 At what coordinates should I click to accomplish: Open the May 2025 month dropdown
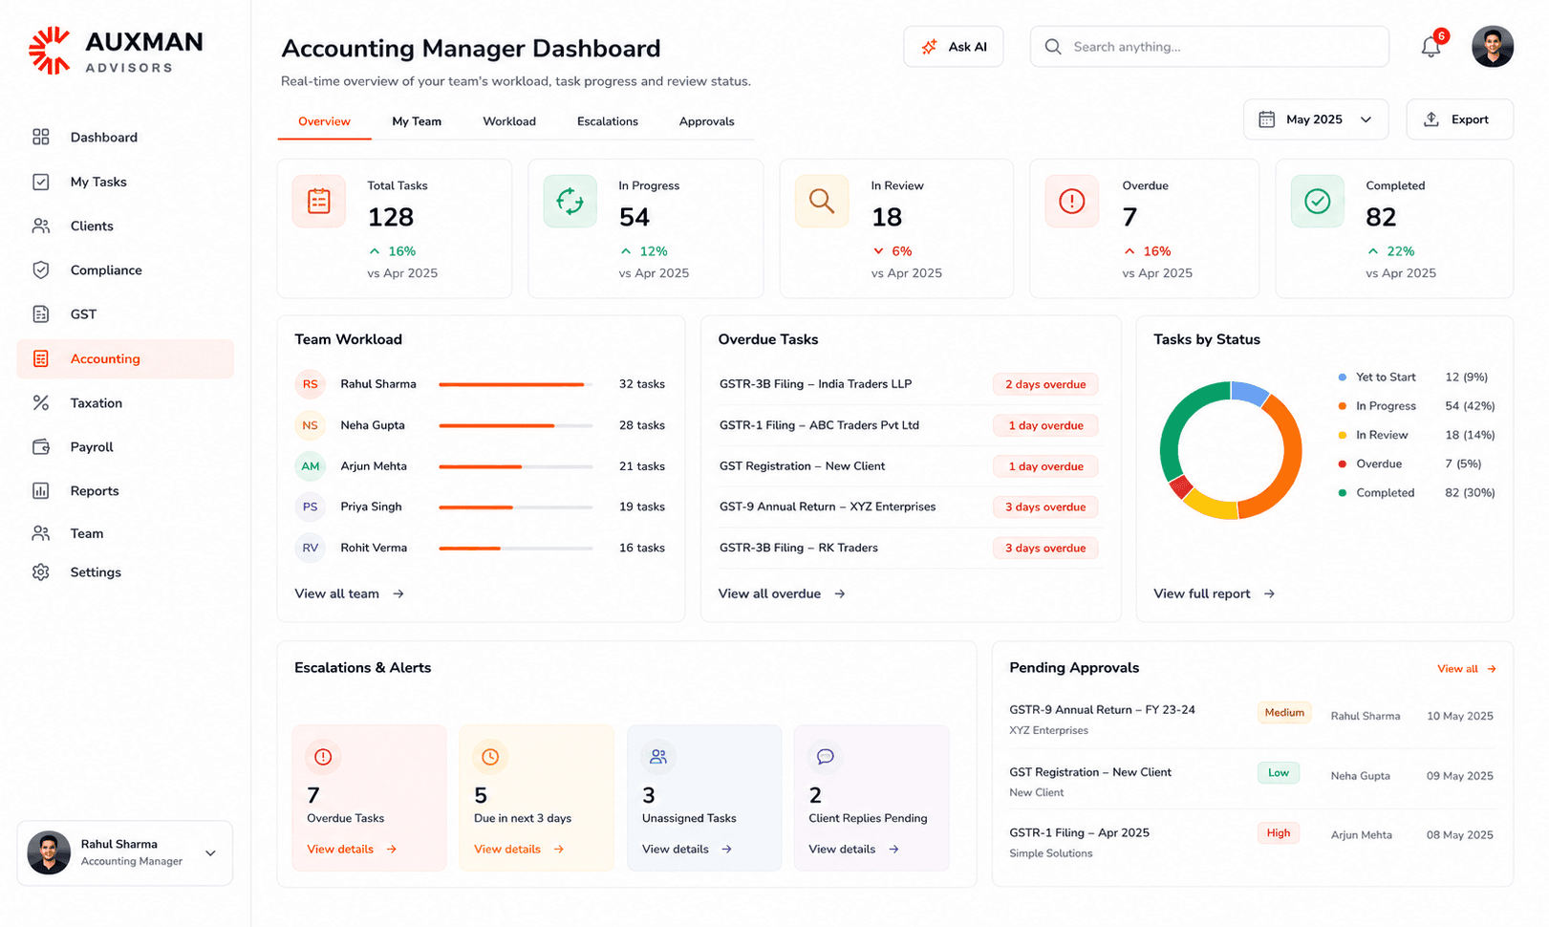(1316, 119)
